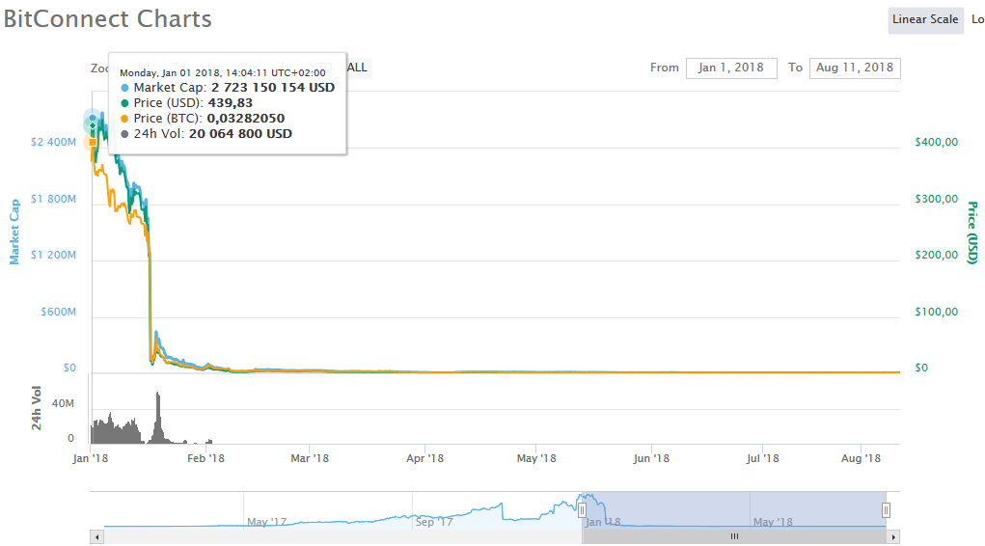Click the 24h Vol value in tooltip
Image resolution: width=985 pixels, height=546 pixels.
point(240,134)
